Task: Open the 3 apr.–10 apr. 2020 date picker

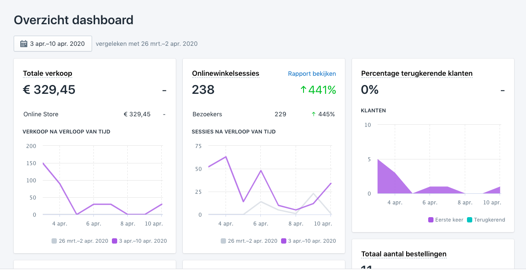Action: pyautogui.click(x=53, y=44)
